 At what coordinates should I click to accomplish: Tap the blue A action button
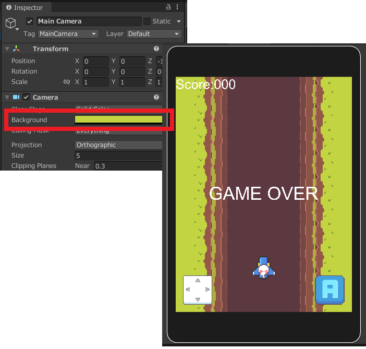pyautogui.click(x=330, y=290)
